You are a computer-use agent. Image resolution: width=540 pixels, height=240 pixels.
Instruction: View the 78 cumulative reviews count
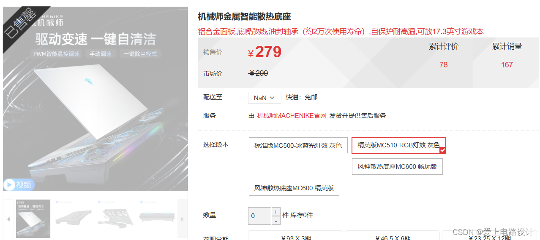(x=443, y=65)
